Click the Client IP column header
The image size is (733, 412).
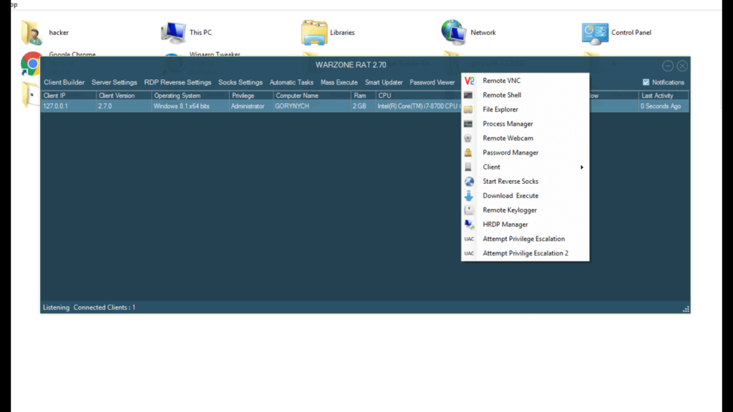click(69, 96)
